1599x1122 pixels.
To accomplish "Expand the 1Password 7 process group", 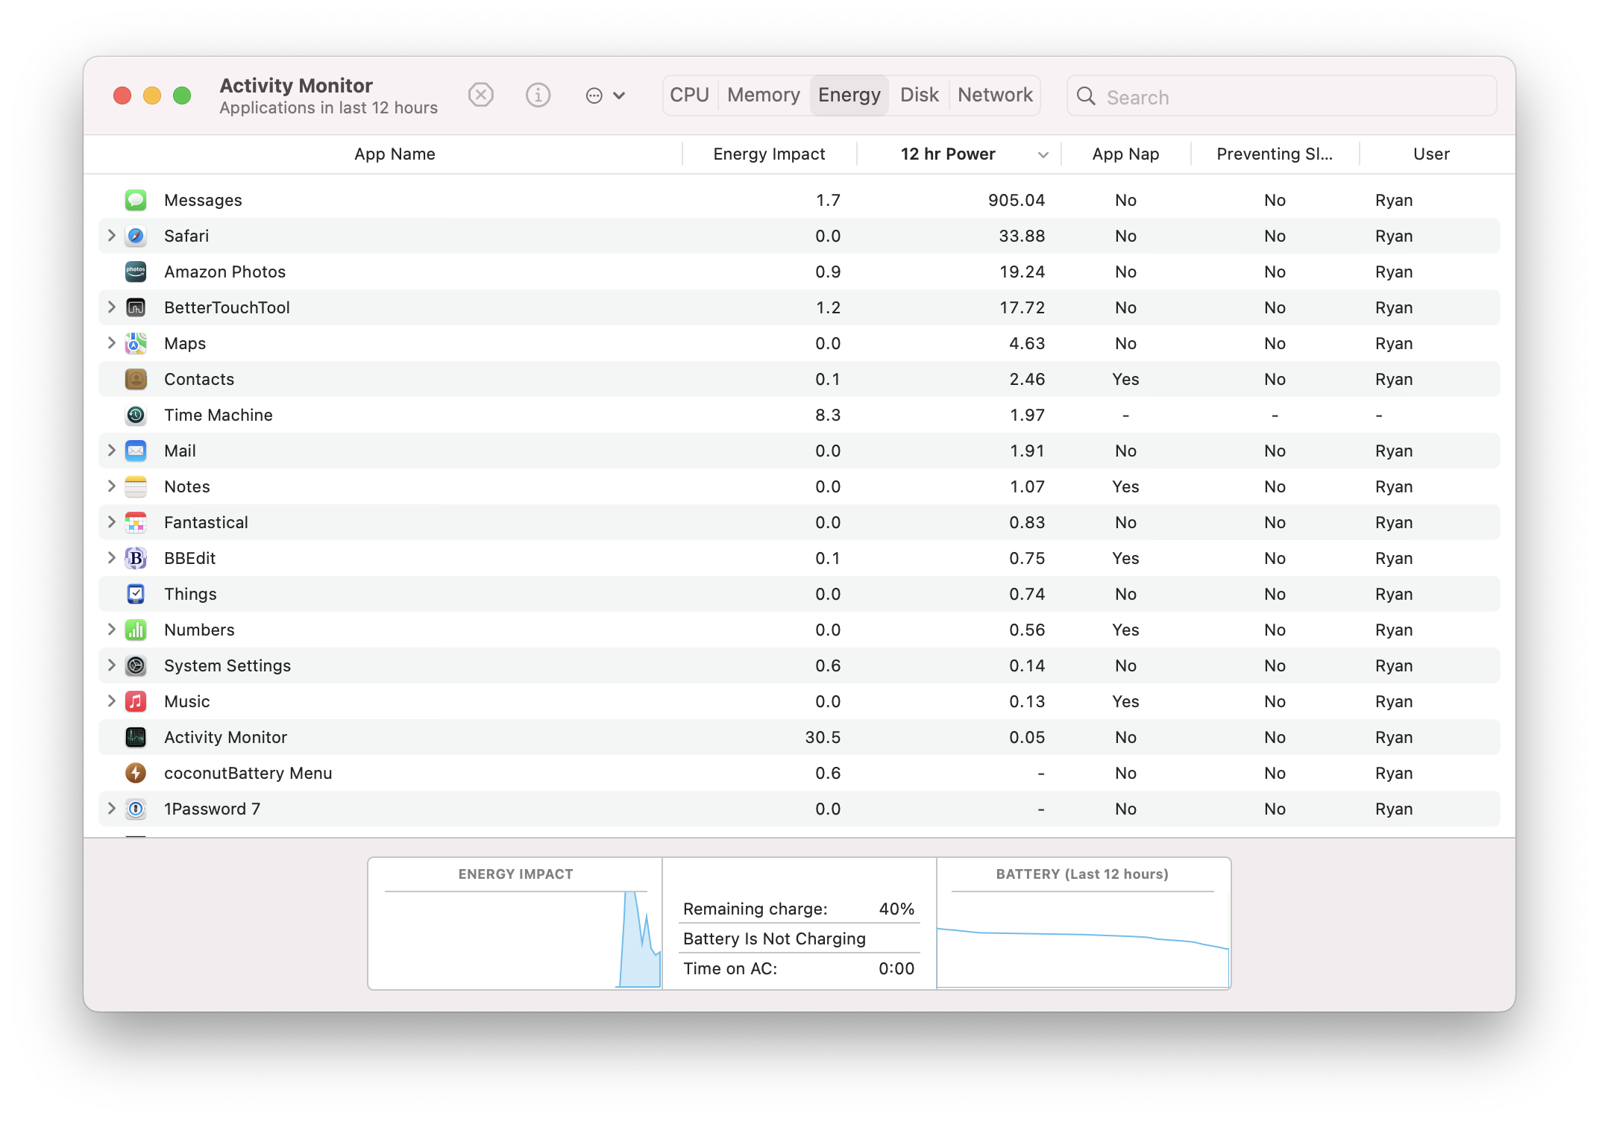I will pos(111,809).
